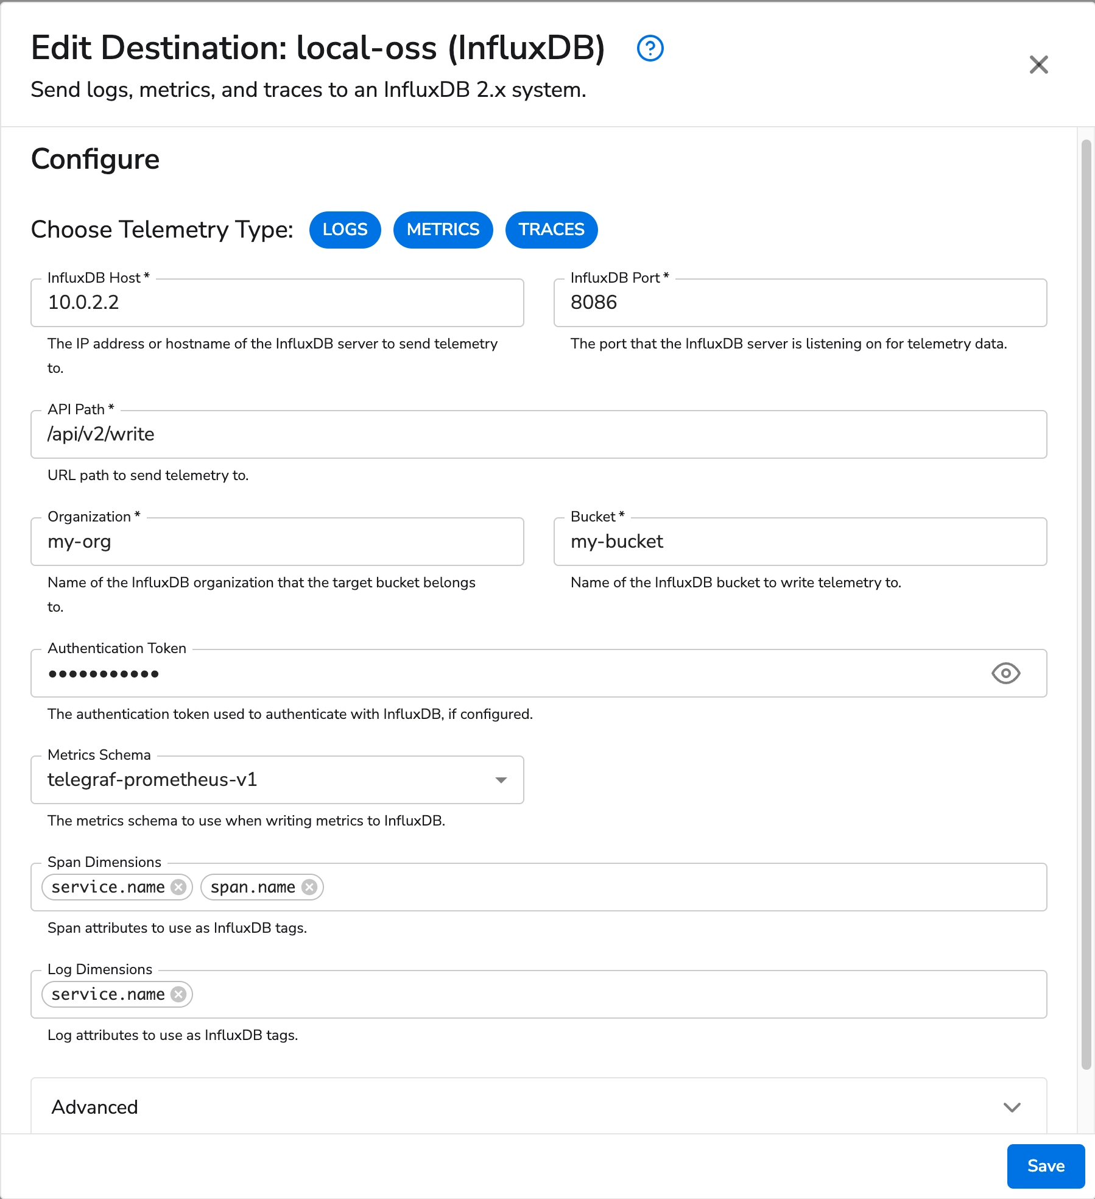The width and height of the screenshot is (1095, 1199).
Task: Click the API Path field
Action: (x=538, y=434)
